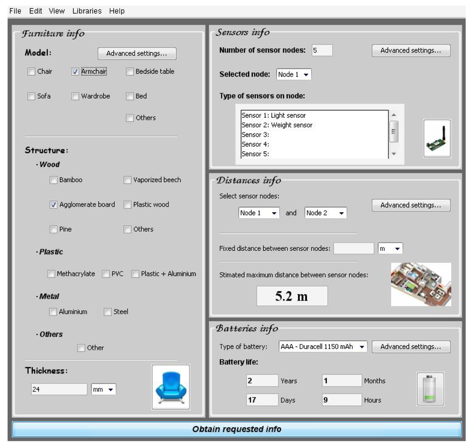Open the Libraries menu
Screen dimensions: 469x448
86,11
